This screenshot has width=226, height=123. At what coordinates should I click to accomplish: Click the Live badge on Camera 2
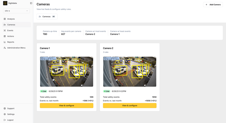pos(107,91)
